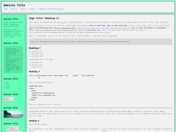The height and width of the screenshot is (132, 176).
Task: Click the blue List link in the sidebar
Action: tap(8, 86)
